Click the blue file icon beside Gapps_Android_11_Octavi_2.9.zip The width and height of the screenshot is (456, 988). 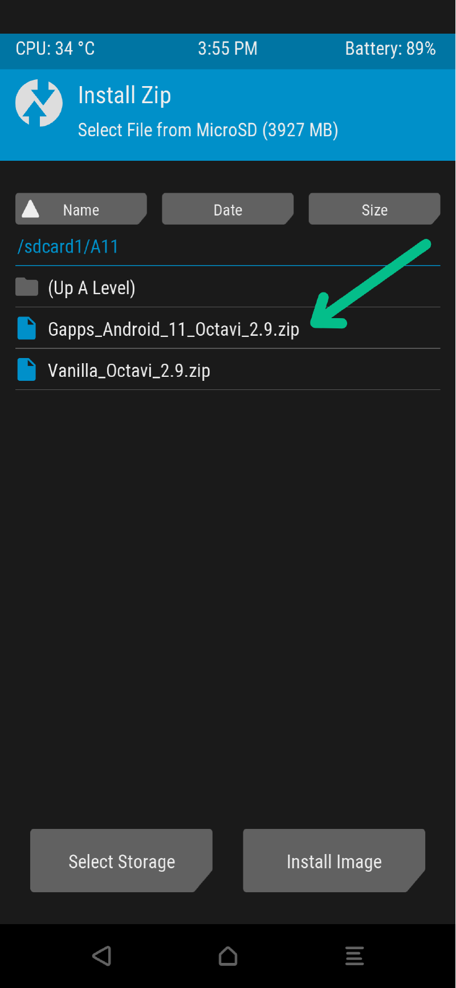pyautogui.click(x=27, y=328)
